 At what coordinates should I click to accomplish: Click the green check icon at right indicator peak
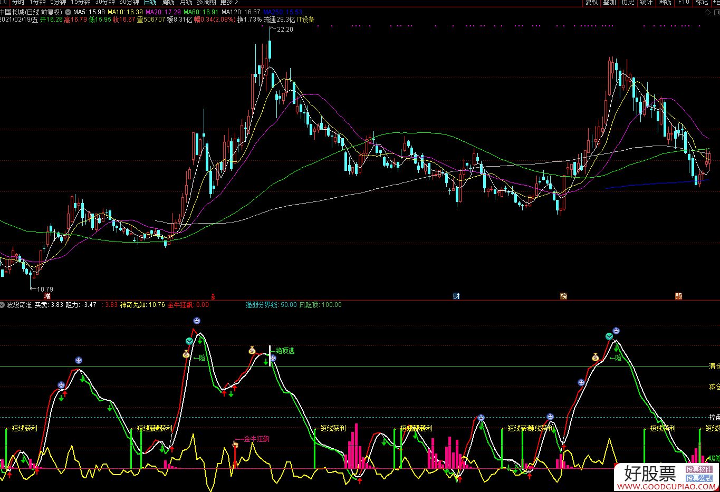coord(609,336)
